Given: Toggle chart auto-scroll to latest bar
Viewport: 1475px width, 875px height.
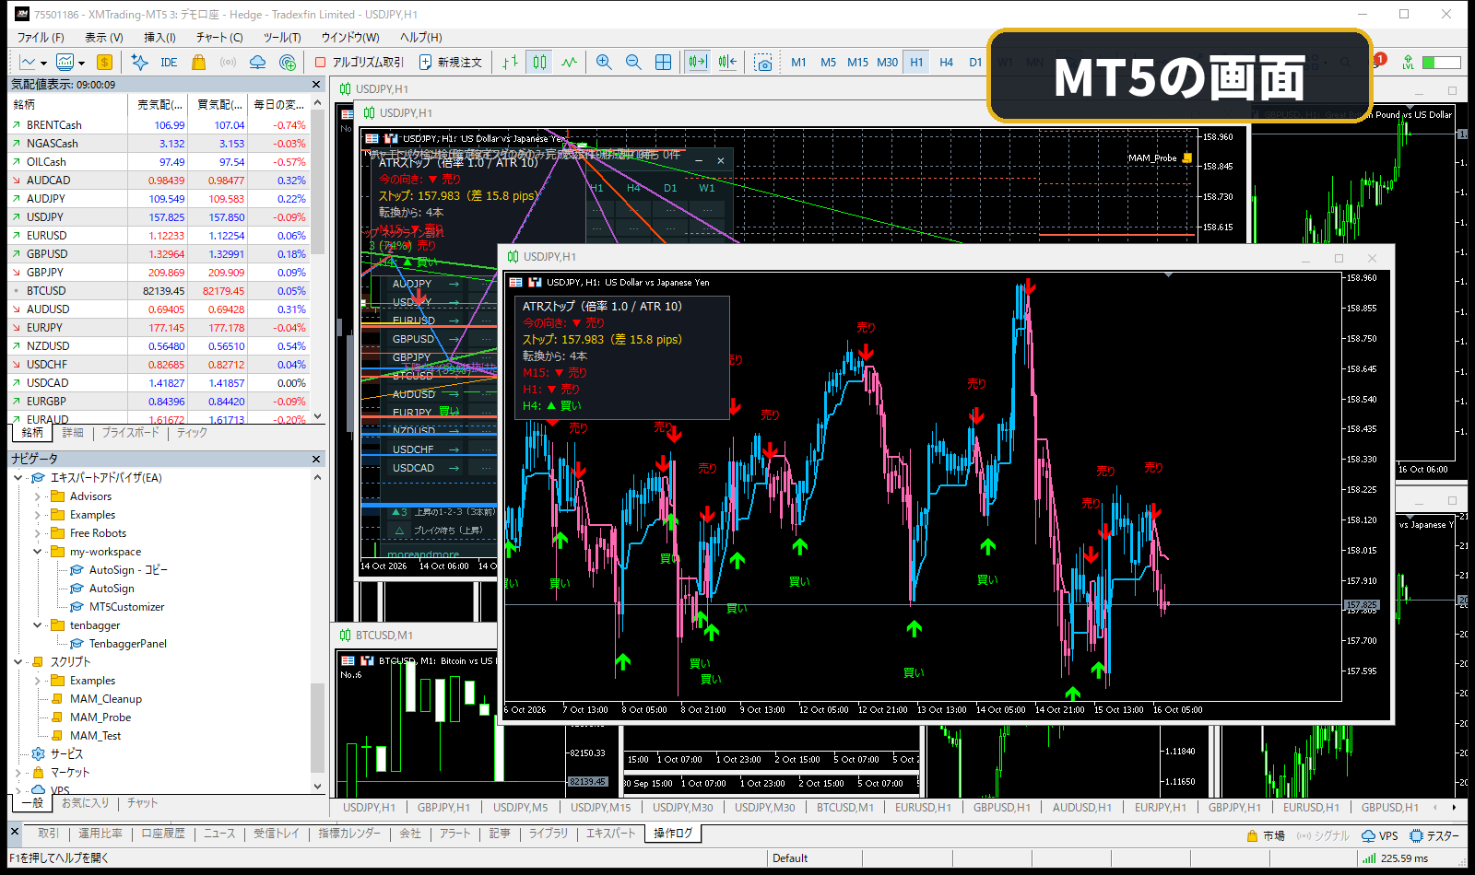Looking at the screenshot, I should click(x=697, y=63).
